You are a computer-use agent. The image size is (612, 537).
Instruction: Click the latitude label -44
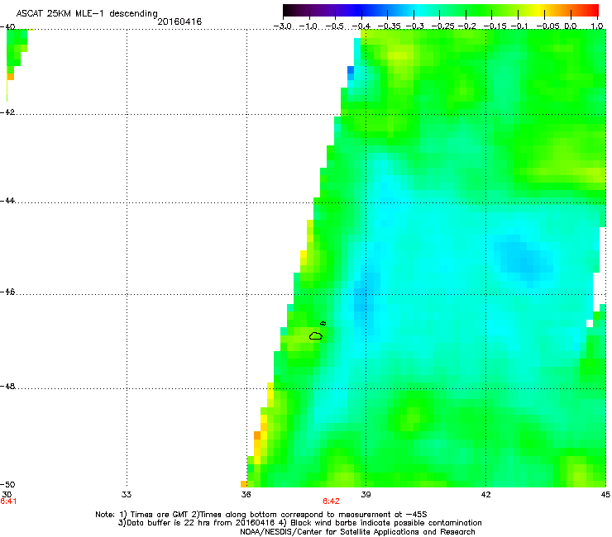7,201
